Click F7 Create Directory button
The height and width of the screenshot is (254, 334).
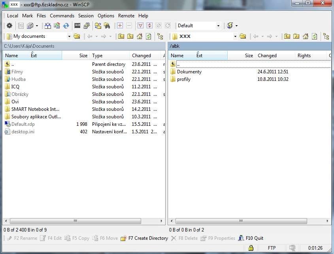144,238
